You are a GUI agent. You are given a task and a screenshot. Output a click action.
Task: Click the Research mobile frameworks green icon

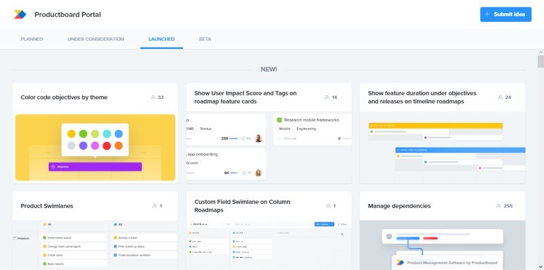279,120
